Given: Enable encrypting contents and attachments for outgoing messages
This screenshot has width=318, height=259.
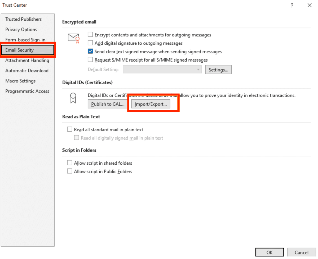Looking at the screenshot, I should tap(90, 34).
